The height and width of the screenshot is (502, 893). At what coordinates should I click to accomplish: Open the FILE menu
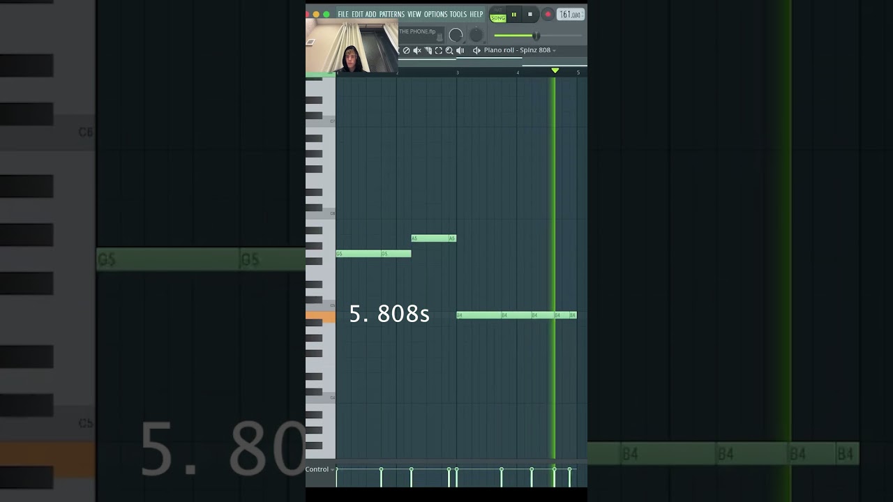click(x=343, y=14)
